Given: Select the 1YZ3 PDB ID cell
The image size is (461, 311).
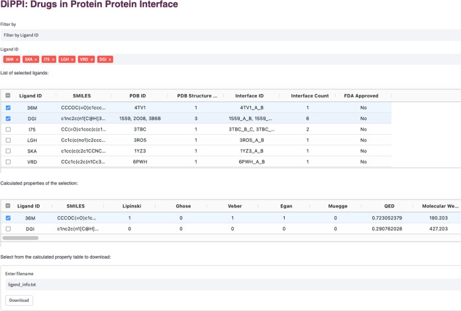Looking at the screenshot, I should (140, 151).
